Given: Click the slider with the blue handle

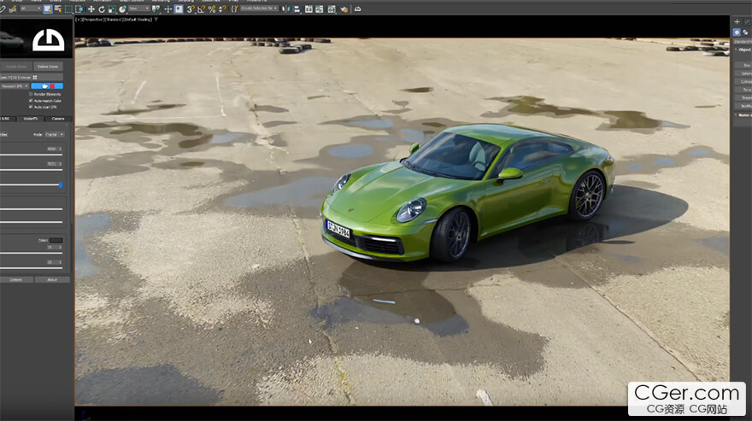Looking at the screenshot, I should (31, 184).
